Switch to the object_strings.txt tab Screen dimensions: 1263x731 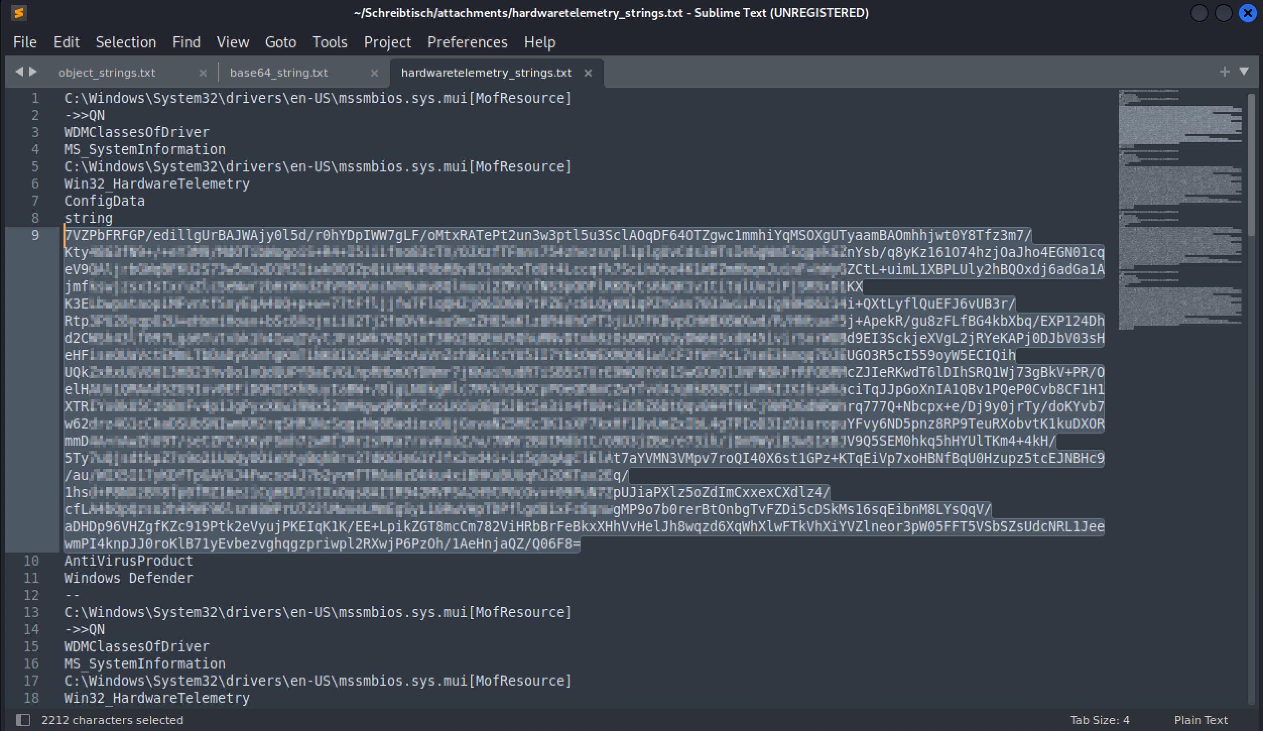(107, 73)
